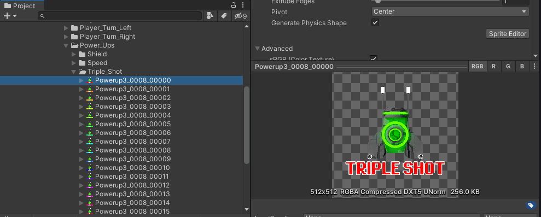
Task: Select Powerup3_0008_00014 asset
Action: tap(133, 203)
